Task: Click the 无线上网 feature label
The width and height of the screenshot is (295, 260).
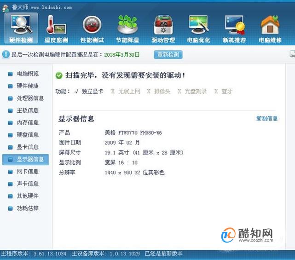Action: click(129, 91)
